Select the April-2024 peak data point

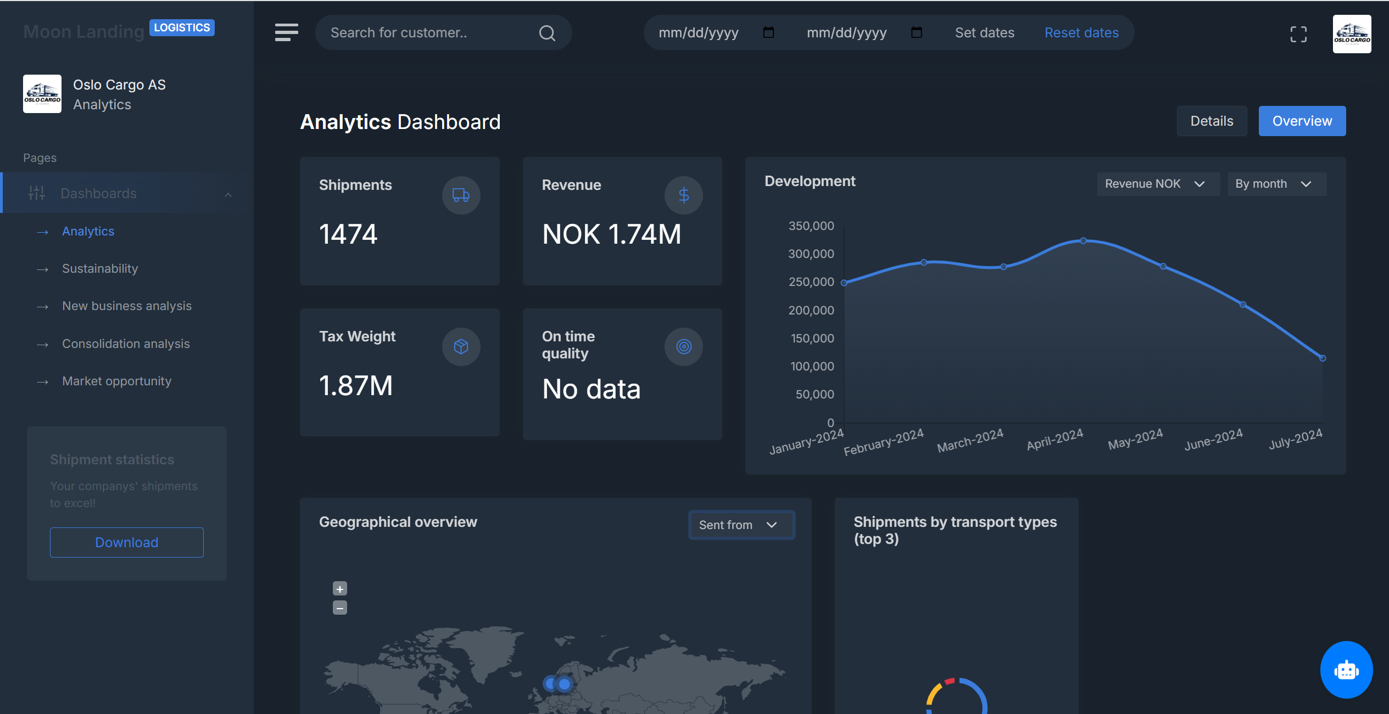coord(1083,240)
